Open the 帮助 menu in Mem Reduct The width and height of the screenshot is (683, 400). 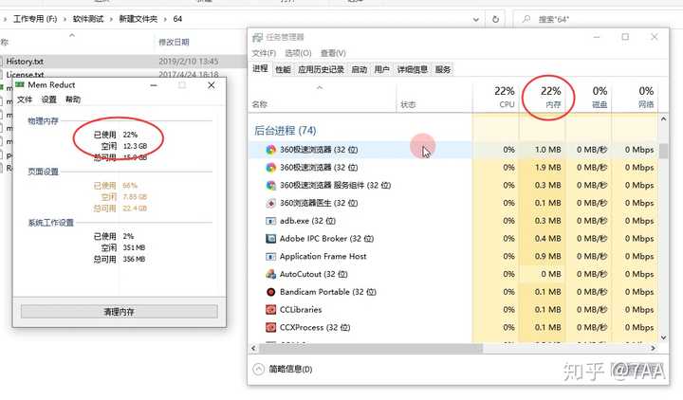click(x=73, y=100)
